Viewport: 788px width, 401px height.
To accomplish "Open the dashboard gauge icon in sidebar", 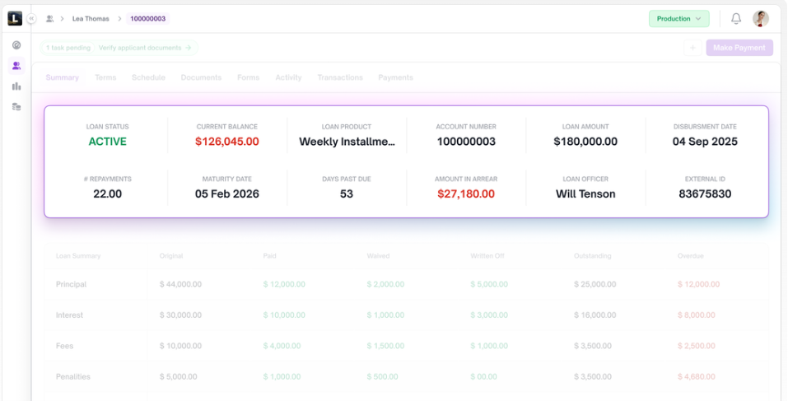I will point(16,45).
